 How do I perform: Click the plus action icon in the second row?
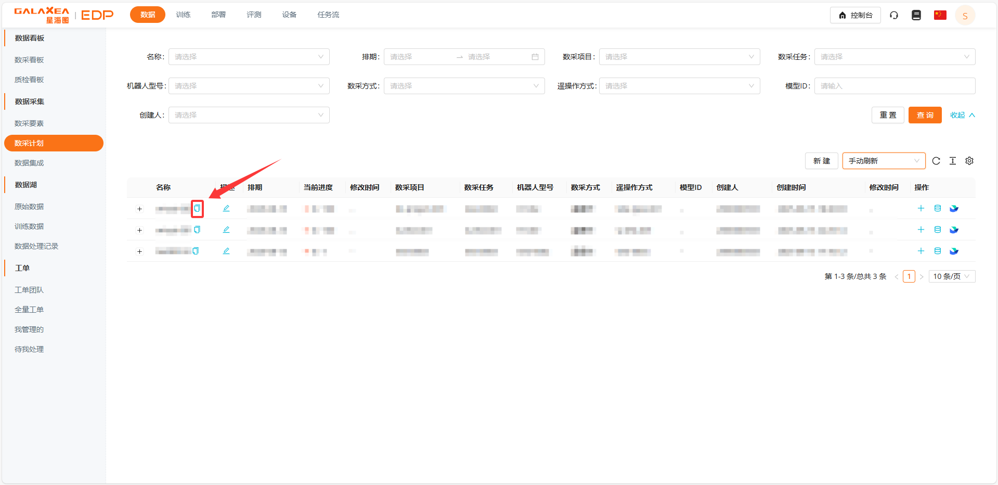921,229
